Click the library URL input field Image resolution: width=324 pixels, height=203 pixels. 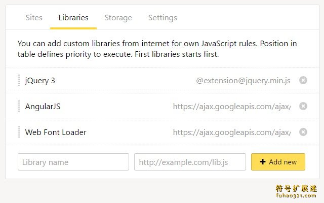[190, 162]
